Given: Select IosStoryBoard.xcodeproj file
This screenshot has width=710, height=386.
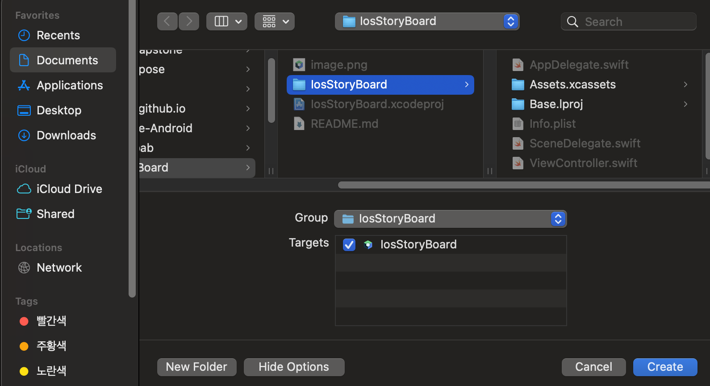Looking at the screenshot, I should (x=380, y=104).
